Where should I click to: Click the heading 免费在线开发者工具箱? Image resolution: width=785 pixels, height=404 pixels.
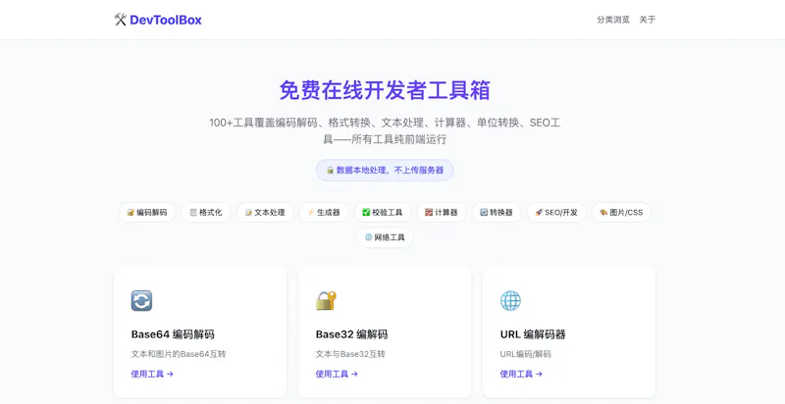(385, 90)
